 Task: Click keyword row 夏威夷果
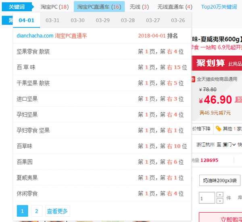coord(102,178)
